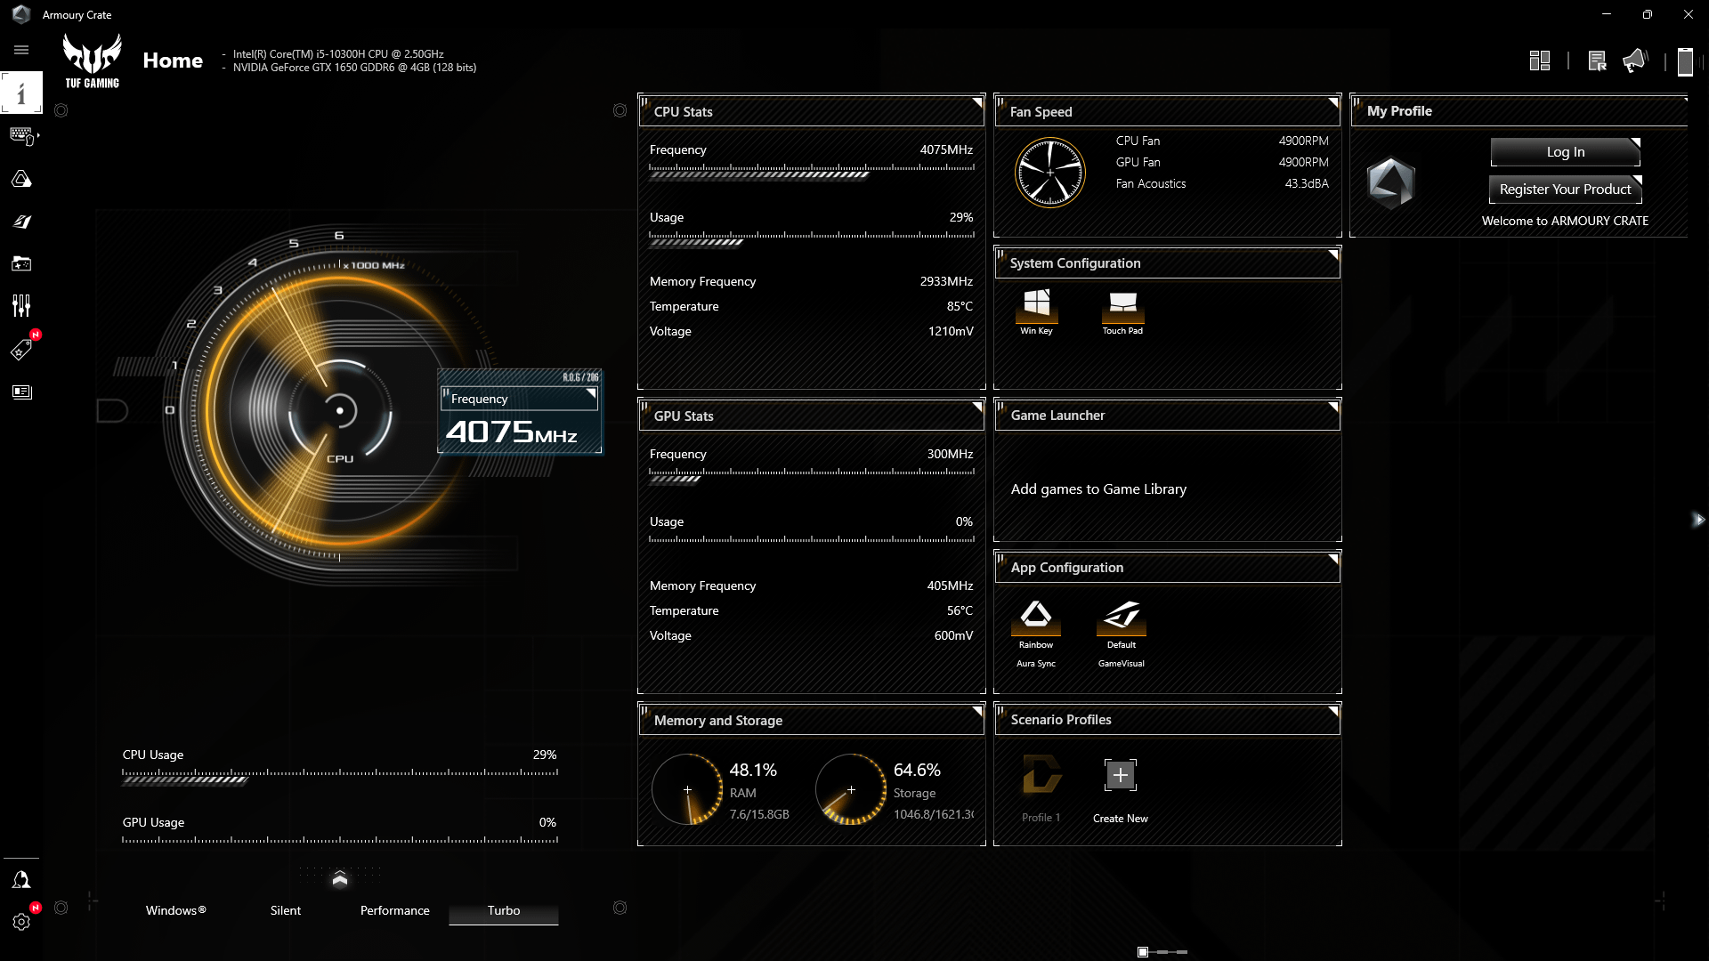Click the dashboard layout icon at top right
This screenshot has height=961, width=1709.
point(1540,61)
